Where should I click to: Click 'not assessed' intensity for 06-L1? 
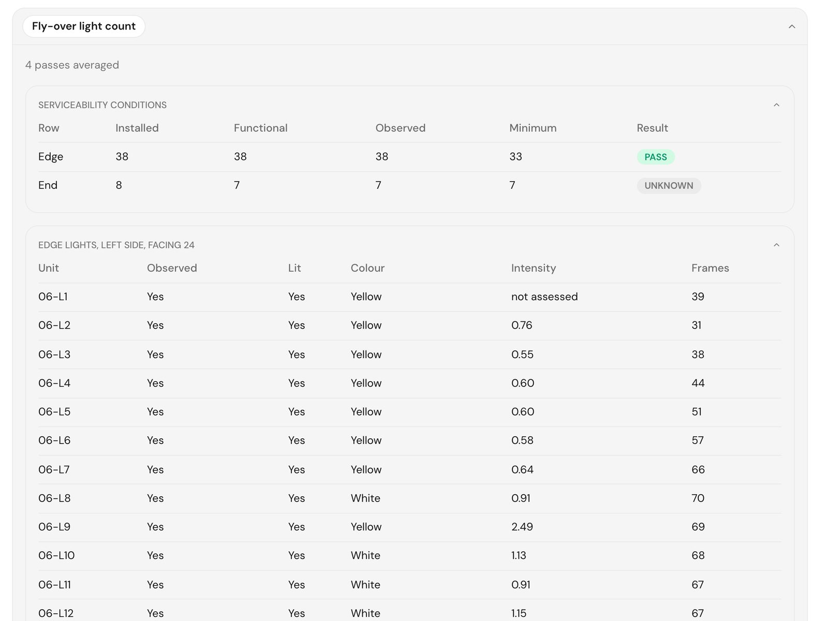[544, 297]
